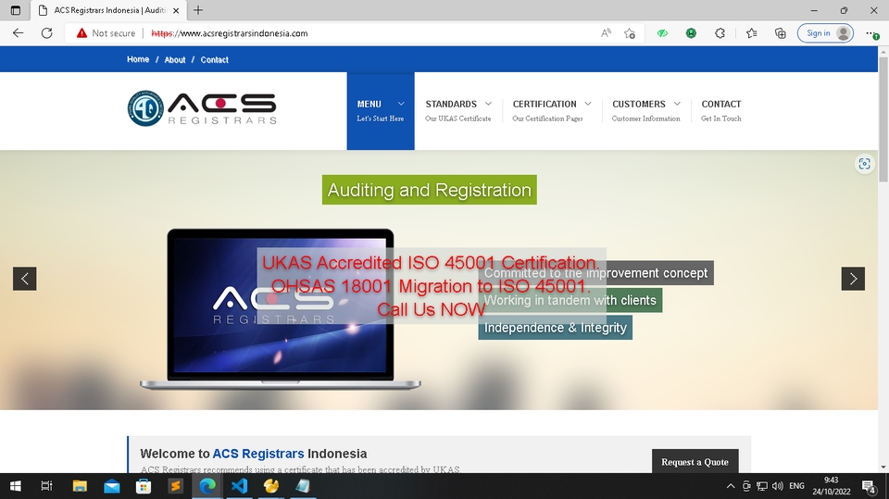Image resolution: width=889 pixels, height=499 pixels.
Task: Click the visual search icon on banner
Action: click(864, 164)
